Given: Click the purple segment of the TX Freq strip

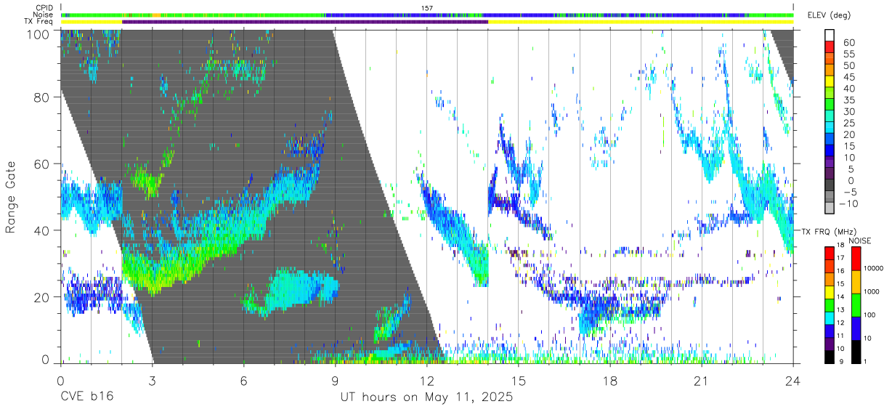Looking at the screenshot, I should [305, 22].
